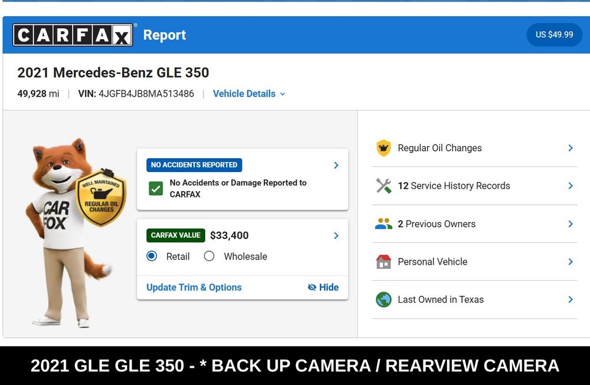The image size is (590, 385).
Task: Click the $33,400 value amount
Action: tap(229, 235)
